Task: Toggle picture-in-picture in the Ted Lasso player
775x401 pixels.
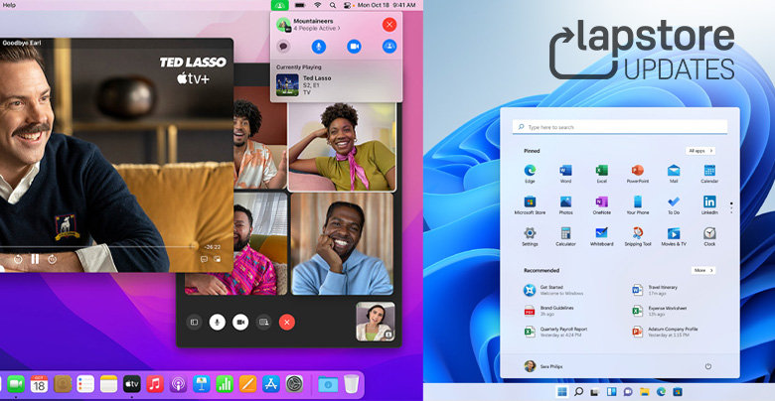Action: pos(217,259)
